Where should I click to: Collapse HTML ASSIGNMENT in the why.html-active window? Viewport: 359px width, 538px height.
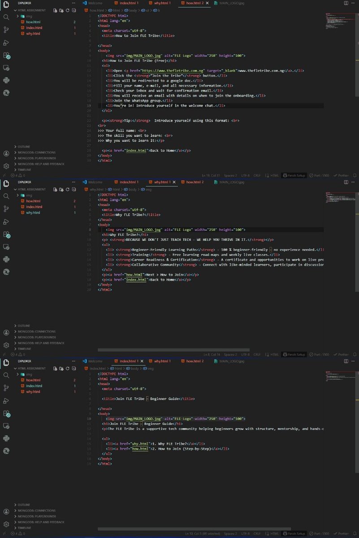pos(31,189)
